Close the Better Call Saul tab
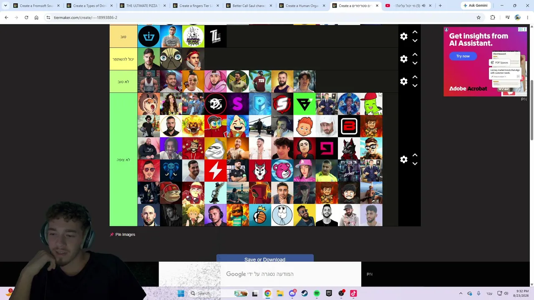The height and width of the screenshot is (300, 534). (x=271, y=6)
